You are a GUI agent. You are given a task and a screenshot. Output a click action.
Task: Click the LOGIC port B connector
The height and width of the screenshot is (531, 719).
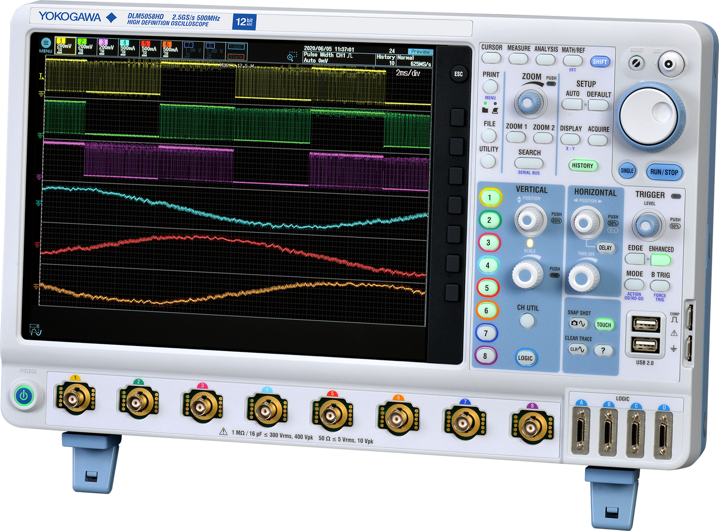coord(608,433)
